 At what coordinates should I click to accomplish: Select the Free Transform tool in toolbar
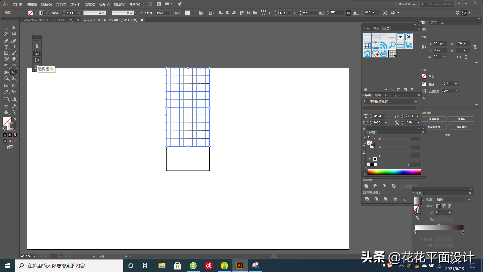click(14, 72)
